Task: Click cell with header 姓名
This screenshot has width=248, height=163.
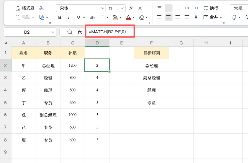Action: [24, 53]
